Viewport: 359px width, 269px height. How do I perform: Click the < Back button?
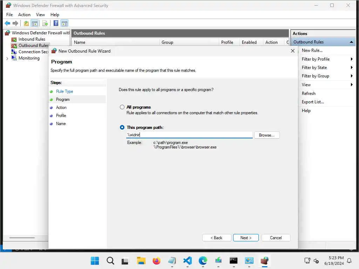coord(216,238)
